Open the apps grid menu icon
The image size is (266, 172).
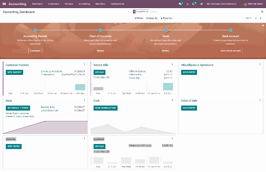tap(4, 4)
